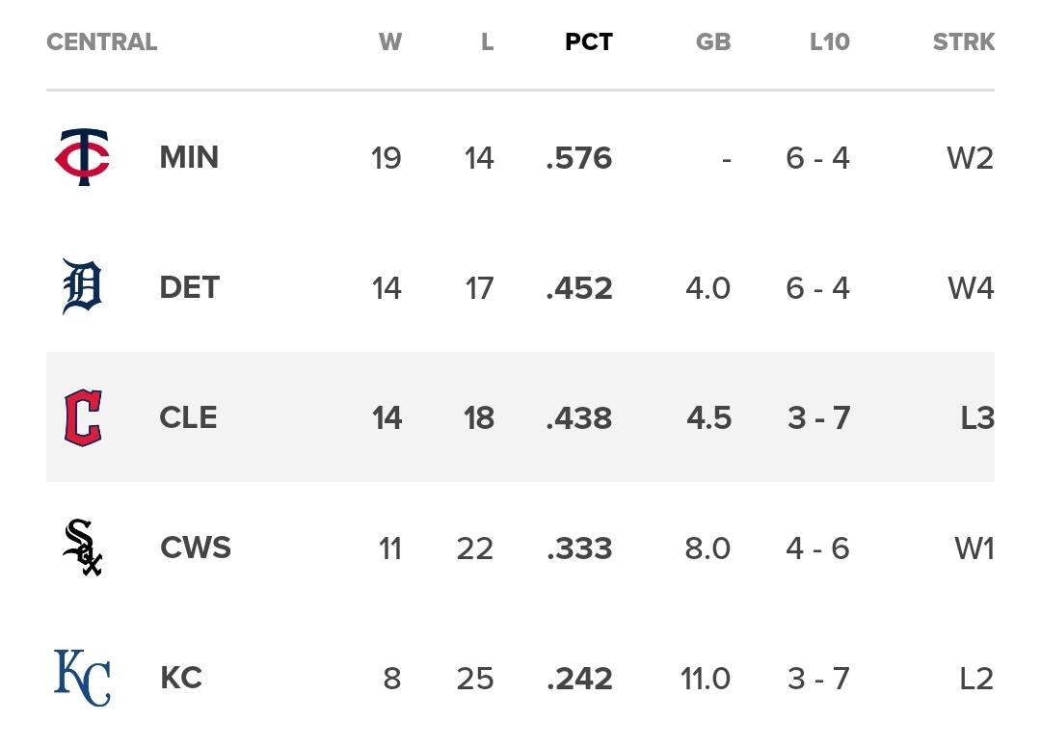Click Kansas City's 11.0 games-behind value
The height and width of the screenshot is (749, 1041).
(x=706, y=678)
